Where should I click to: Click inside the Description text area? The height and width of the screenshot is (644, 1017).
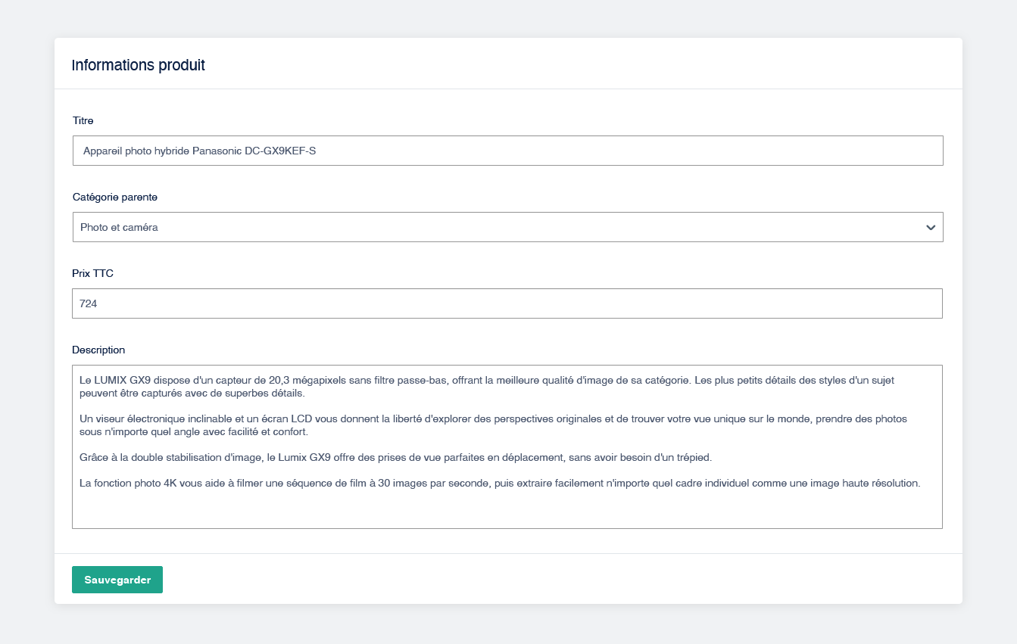(x=507, y=446)
